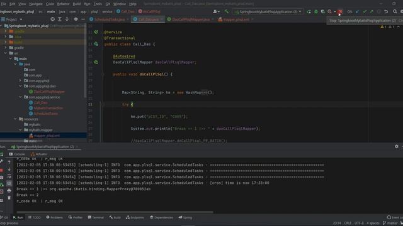The width and height of the screenshot is (403, 226).
Task: Collapse the main folder in tree
Action: pos(11,58)
